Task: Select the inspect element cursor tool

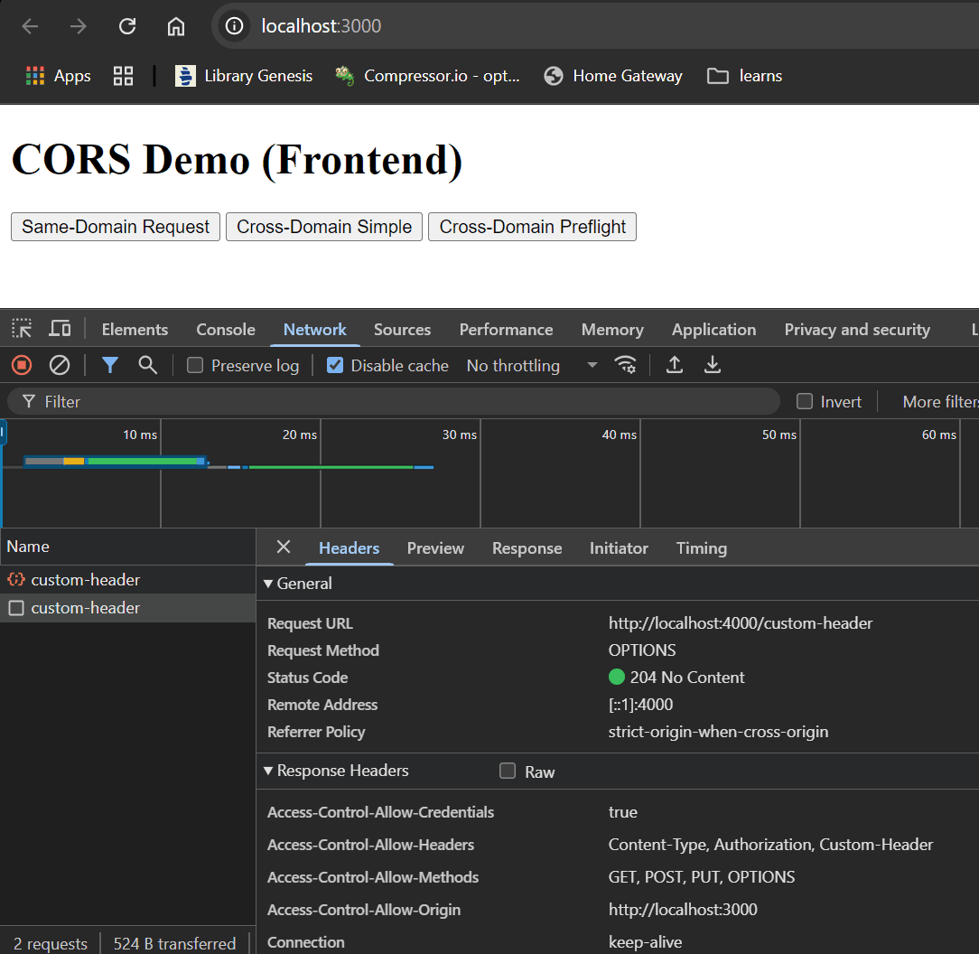Action: [22, 328]
